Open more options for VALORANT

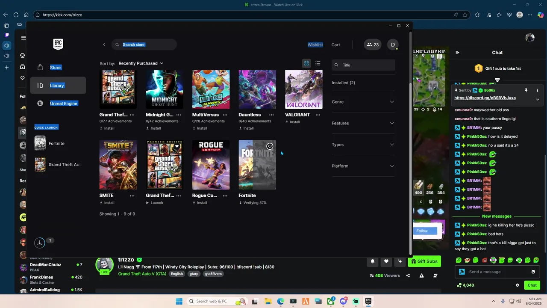(318, 115)
